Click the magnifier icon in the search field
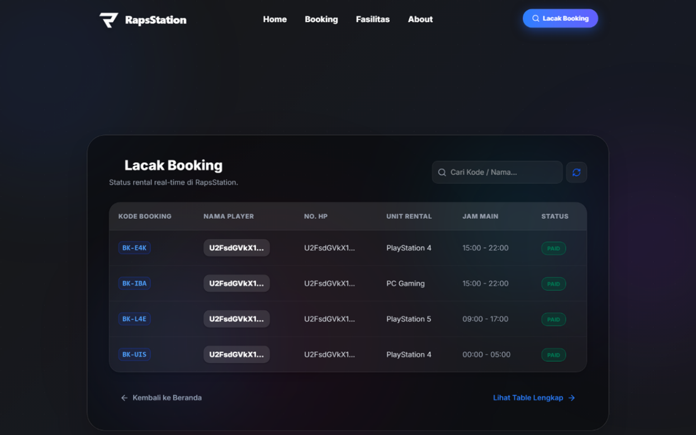This screenshot has height=435, width=696. click(x=442, y=172)
